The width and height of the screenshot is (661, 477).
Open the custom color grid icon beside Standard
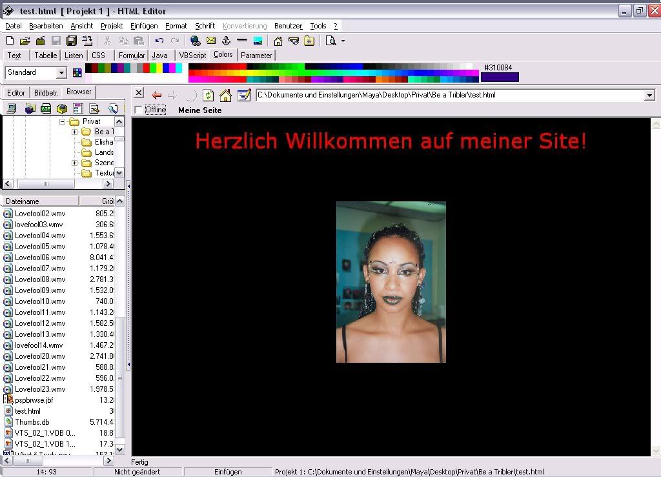click(x=77, y=72)
